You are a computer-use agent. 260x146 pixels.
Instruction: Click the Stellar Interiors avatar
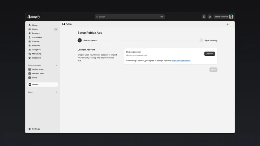point(231,17)
